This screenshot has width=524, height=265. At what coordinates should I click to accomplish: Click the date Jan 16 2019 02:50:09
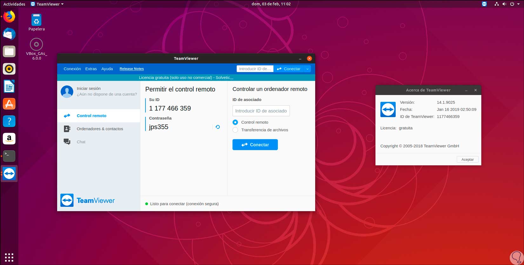(x=456, y=109)
